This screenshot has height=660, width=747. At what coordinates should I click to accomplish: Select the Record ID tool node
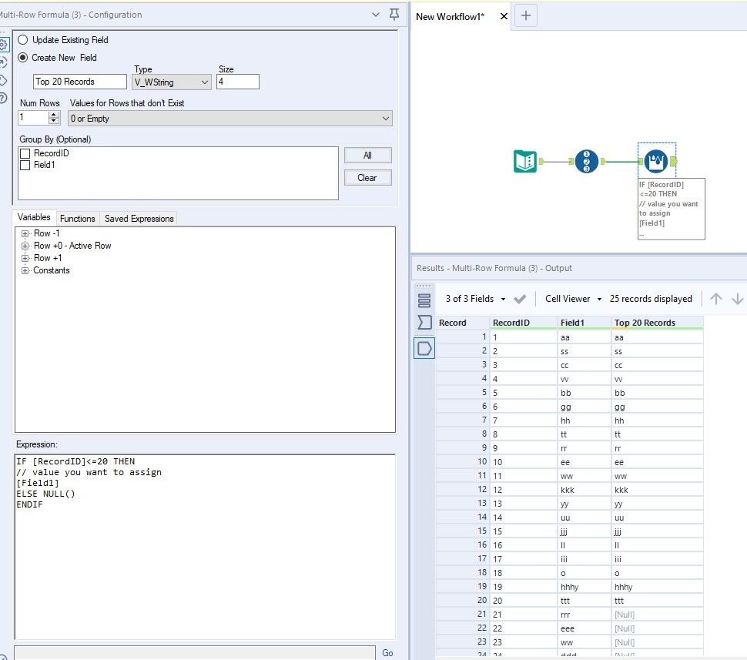(x=587, y=162)
